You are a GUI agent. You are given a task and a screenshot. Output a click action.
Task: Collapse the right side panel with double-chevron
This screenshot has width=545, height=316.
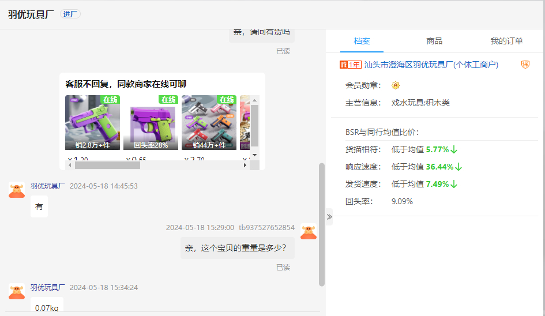click(329, 217)
